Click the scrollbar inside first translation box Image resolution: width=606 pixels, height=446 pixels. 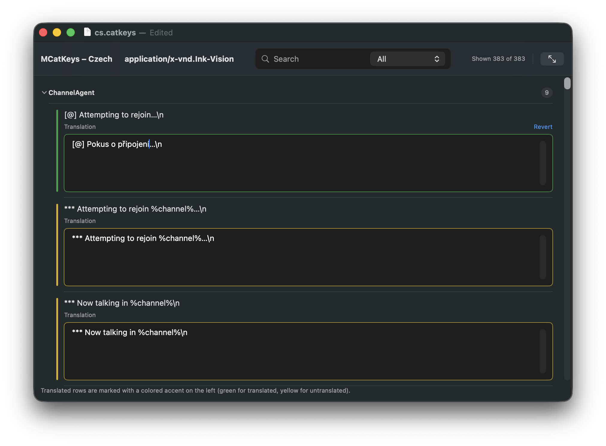point(543,163)
